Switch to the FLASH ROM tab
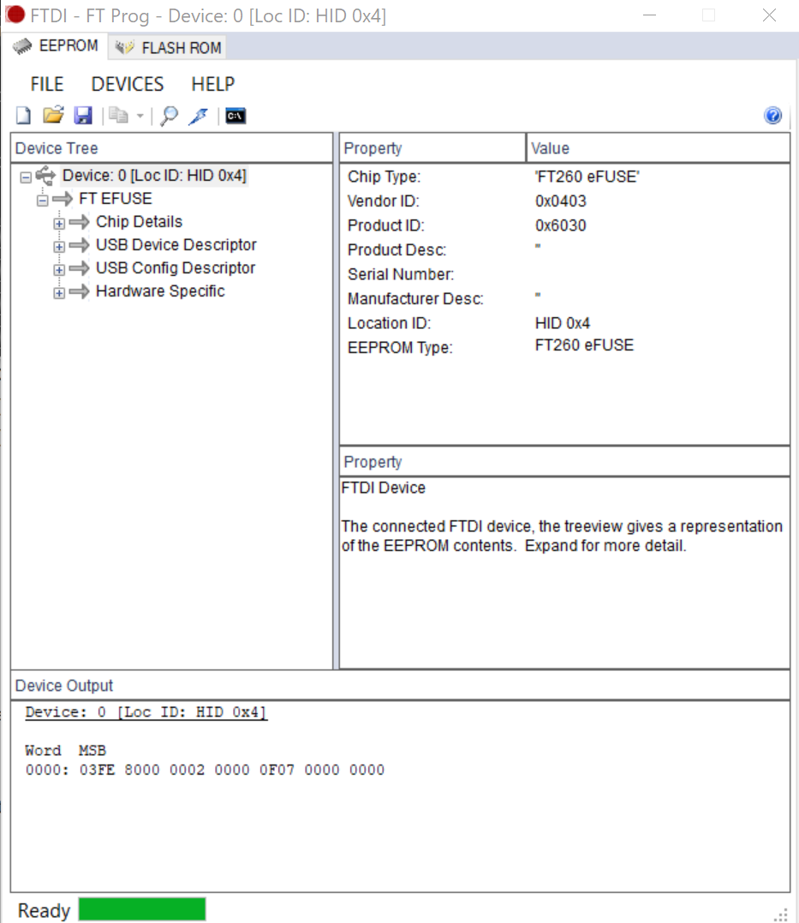The height and width of the screenshot is (923, 799). tap(170, 48)
